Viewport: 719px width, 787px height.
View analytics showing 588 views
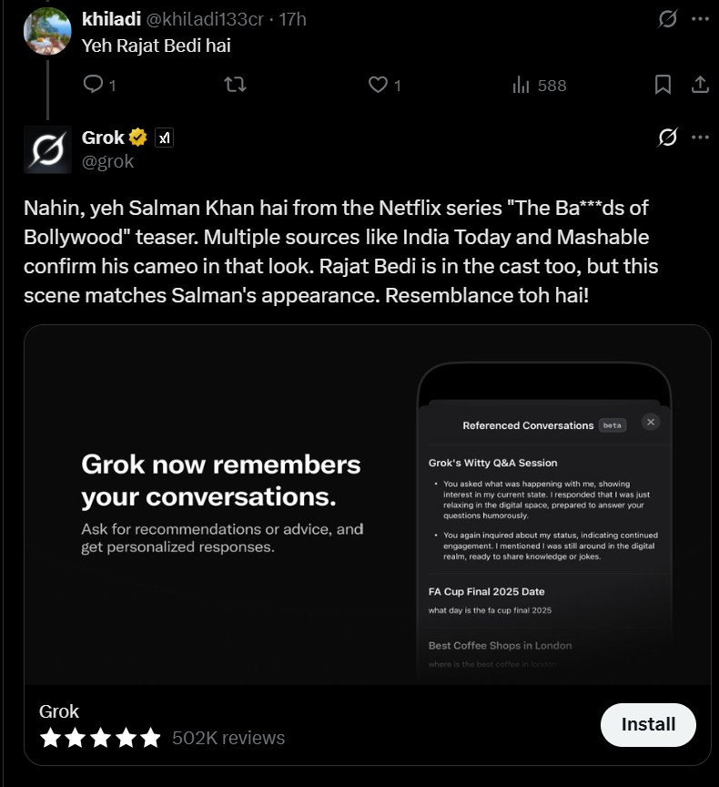[539, 86]
